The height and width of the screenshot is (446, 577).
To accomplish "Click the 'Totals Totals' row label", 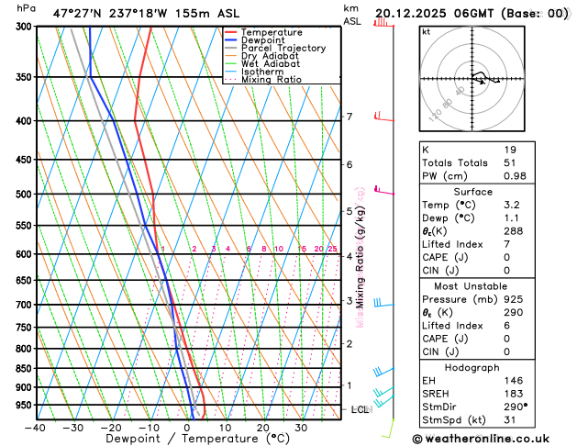I will 455,163.
